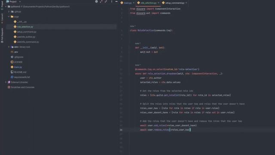Toggle the Project tool window sidebar button
This screenshot has width=275, height=155.
[2, 5]
